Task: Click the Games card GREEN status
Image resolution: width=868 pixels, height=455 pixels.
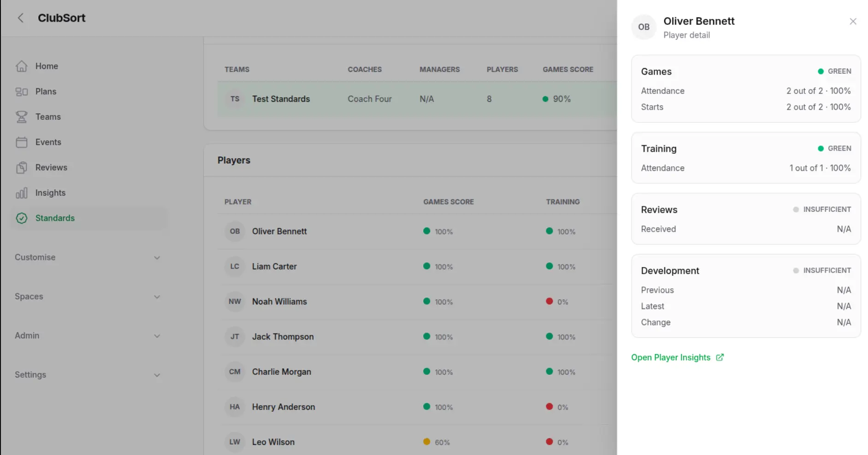Action: click(x=834, y=71)
